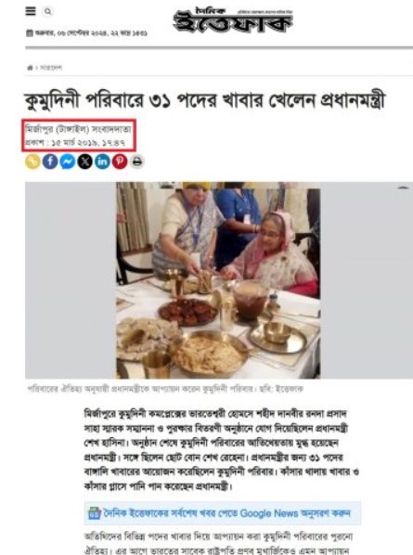Image resolution: width=413 pixels, height=555 pixels.
Task: Pin the article on Pinterest
Action: (x=120, y=161)
